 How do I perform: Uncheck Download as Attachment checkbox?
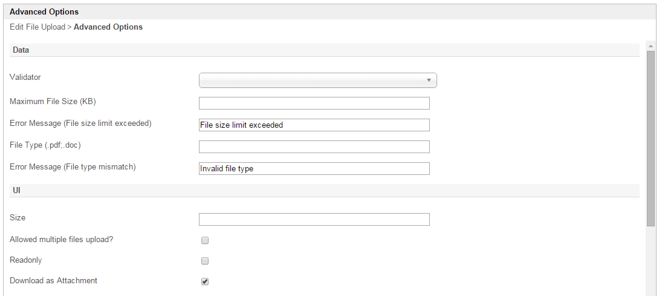(205, 281)
